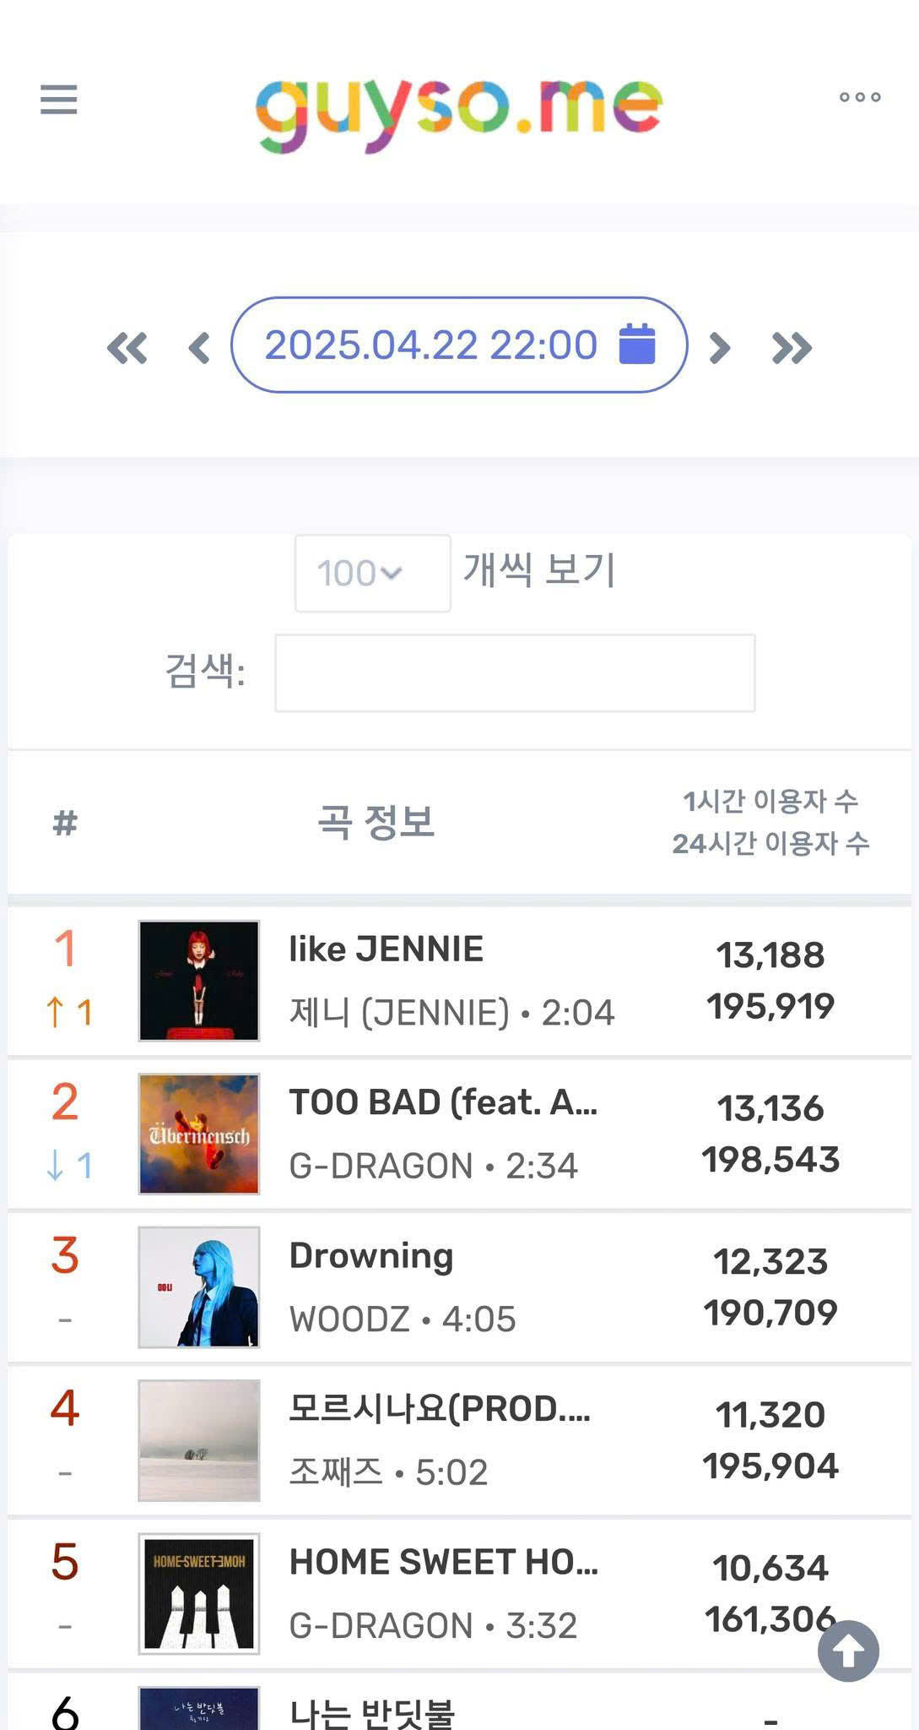Image resolution: width=919 pixels, height=1730 pixels.
Task: Open the 100 rows-per-page dropdown
Action: pyautogui.click(x=372, y=573)
